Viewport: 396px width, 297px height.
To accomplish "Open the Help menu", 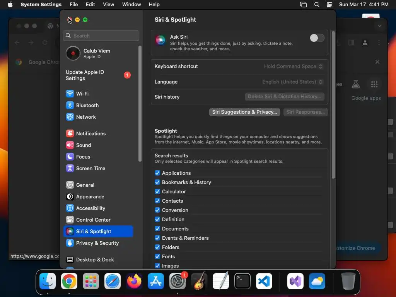I will click(x=154, y=5).
